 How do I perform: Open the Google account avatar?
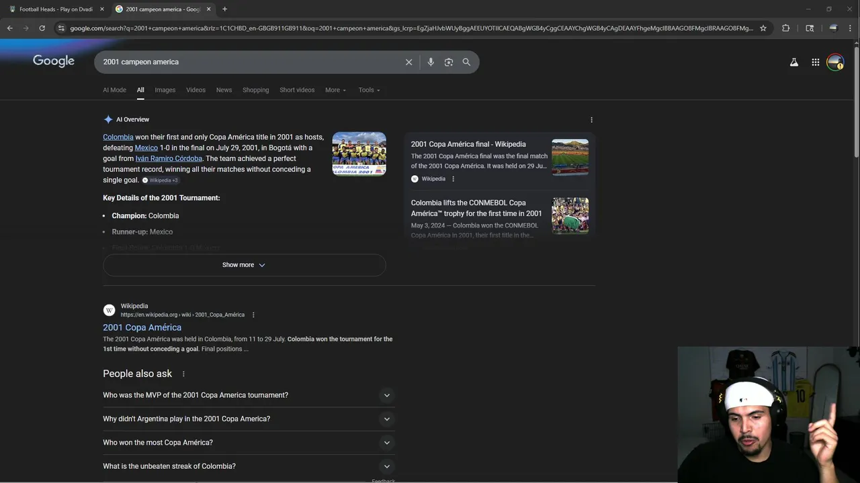coord(835,62)
